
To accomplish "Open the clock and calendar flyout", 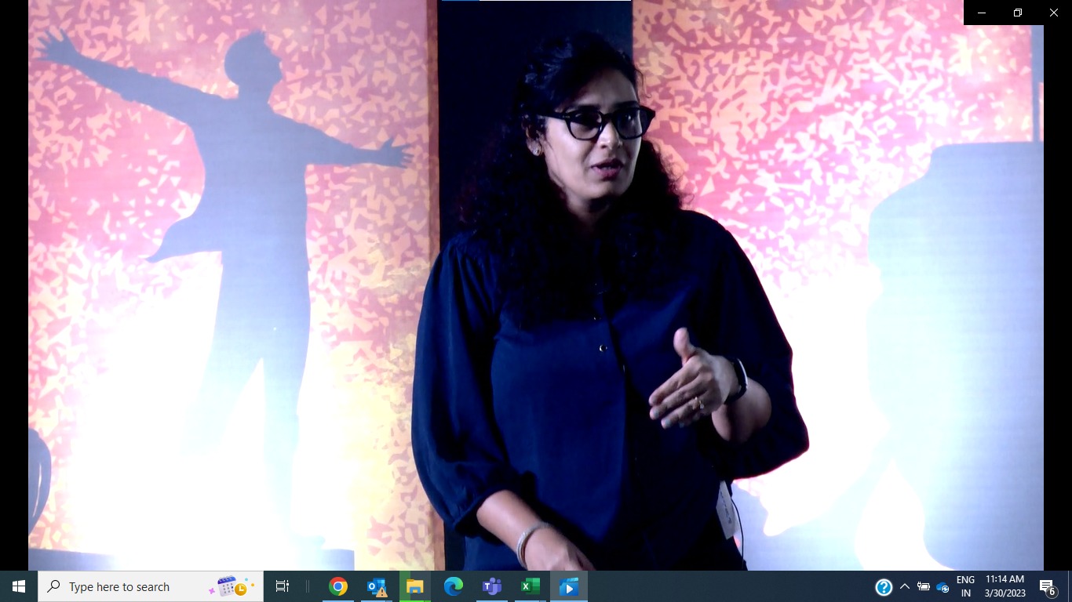I will [x=1005, y=586].
